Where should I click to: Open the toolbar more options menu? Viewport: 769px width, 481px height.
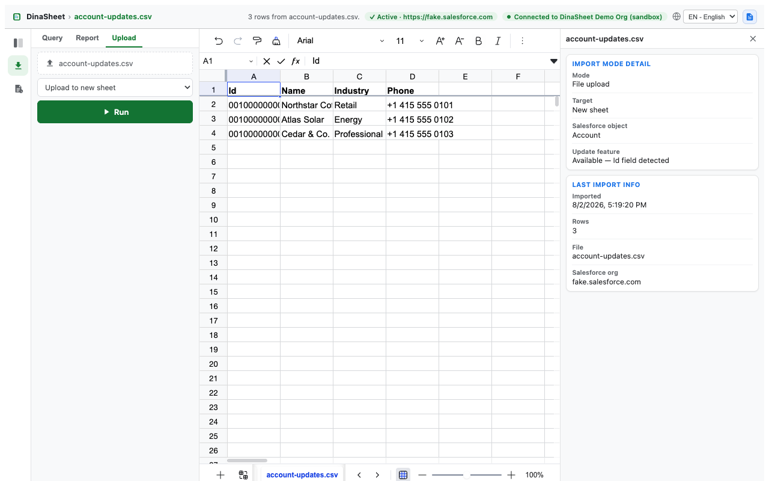[x=522, y=41]
